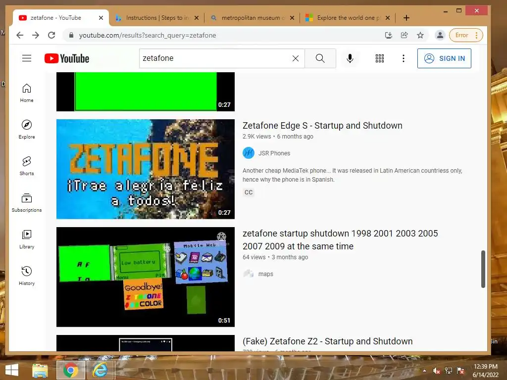
Task: Open Action Center flag icon
Action: coord(460,371)
